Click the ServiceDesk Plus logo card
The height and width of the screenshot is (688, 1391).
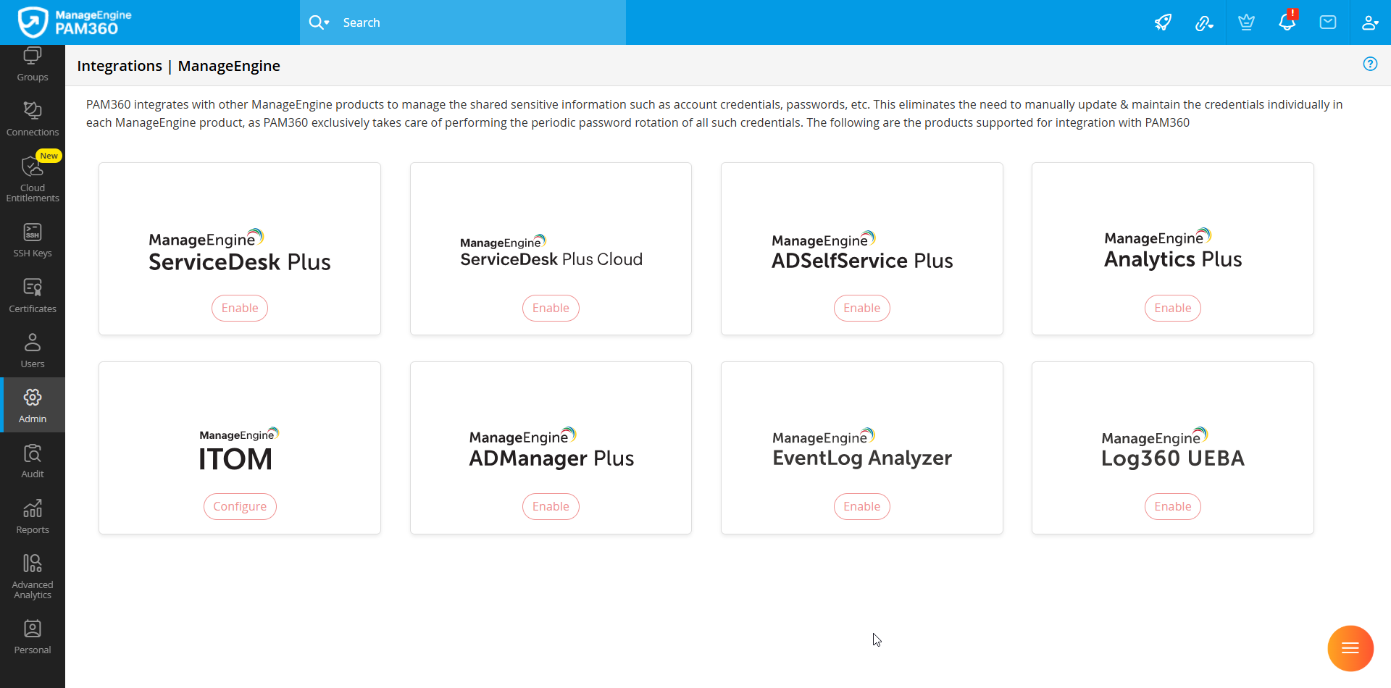[240, 251]
